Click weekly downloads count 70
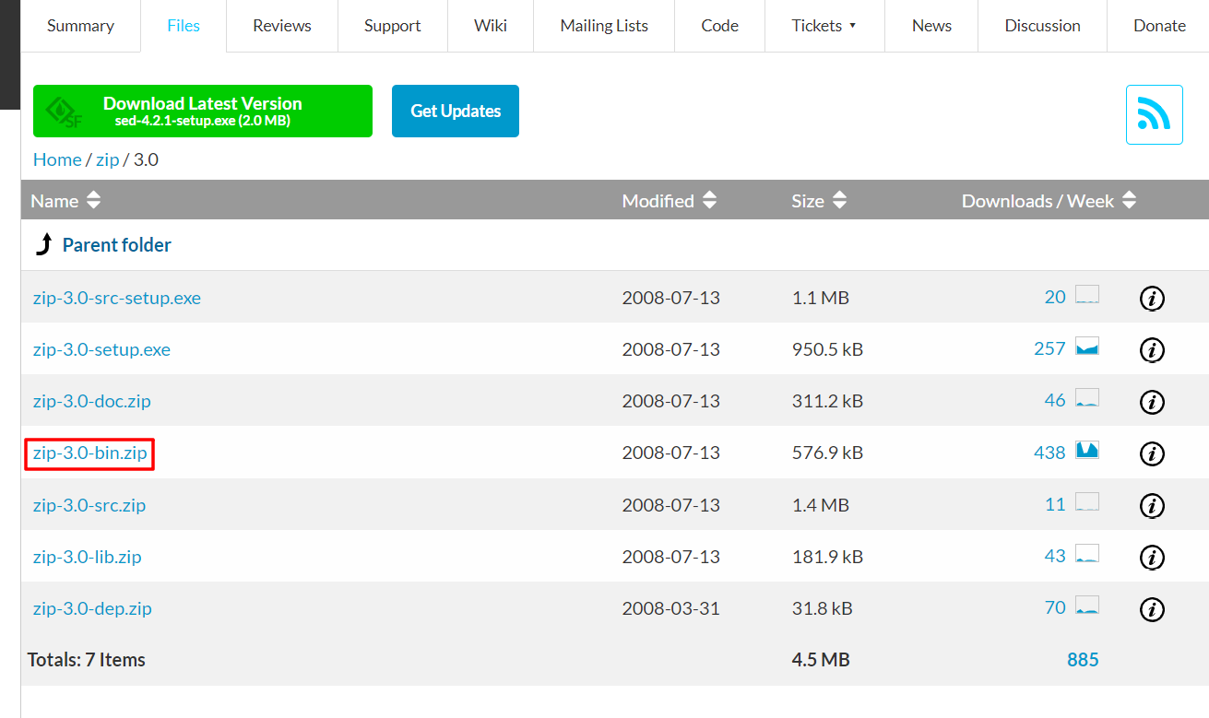The height and width of the screenshot is (718, 1209). coord(1055,607)
